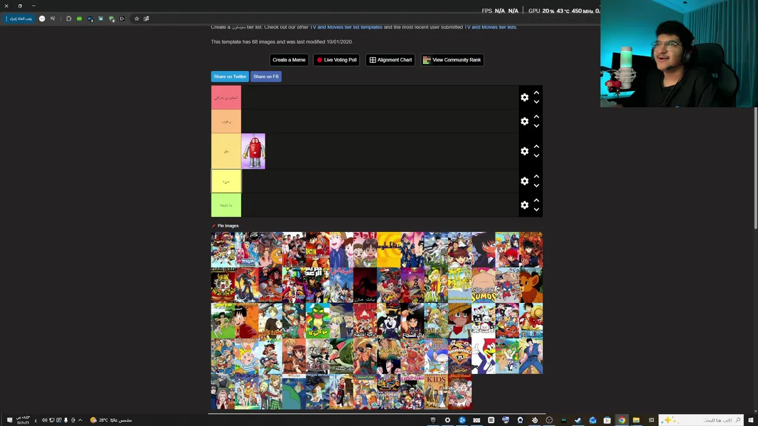Open settings gear for the robot tier row
The height and width of the screenshot is (426, 758).
coord(524,151)
